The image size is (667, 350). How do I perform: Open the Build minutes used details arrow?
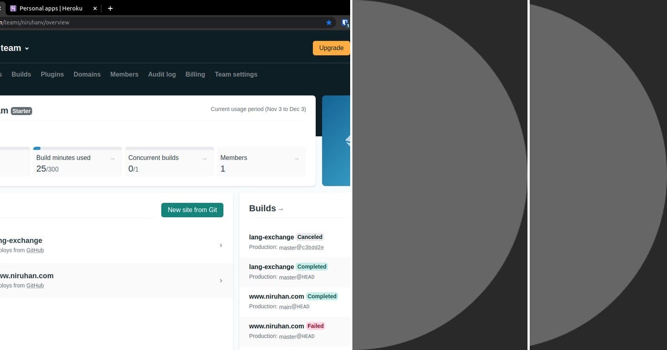(112, 158)
